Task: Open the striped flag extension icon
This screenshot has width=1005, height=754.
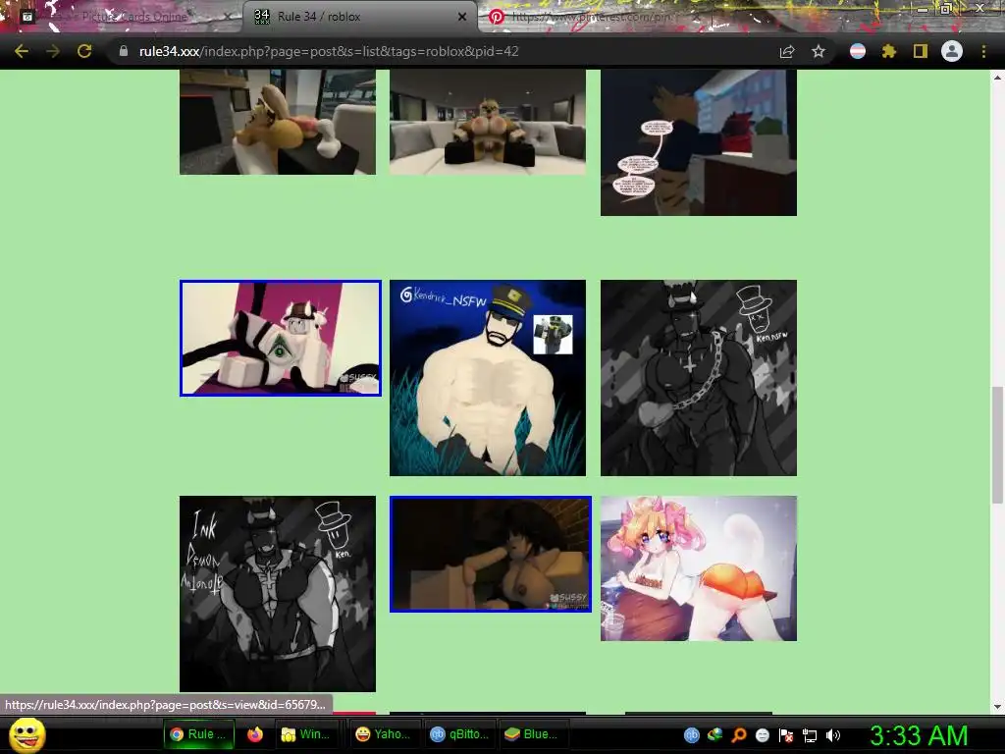Action: 858,51
